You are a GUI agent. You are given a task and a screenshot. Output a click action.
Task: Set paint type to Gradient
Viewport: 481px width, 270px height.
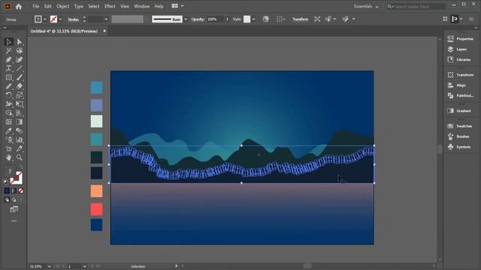[14, 190]
